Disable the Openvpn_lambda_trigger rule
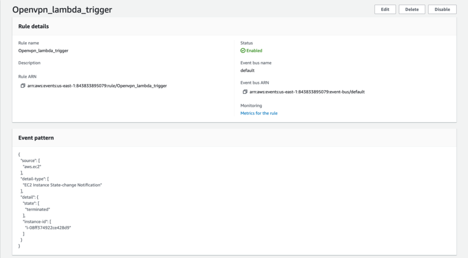Image resolution: width=468 pixels, height=258 pixels. click(x=442, y=9)
